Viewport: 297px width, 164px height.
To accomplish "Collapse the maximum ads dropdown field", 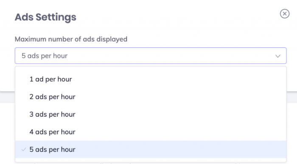I will click(151, 56).
